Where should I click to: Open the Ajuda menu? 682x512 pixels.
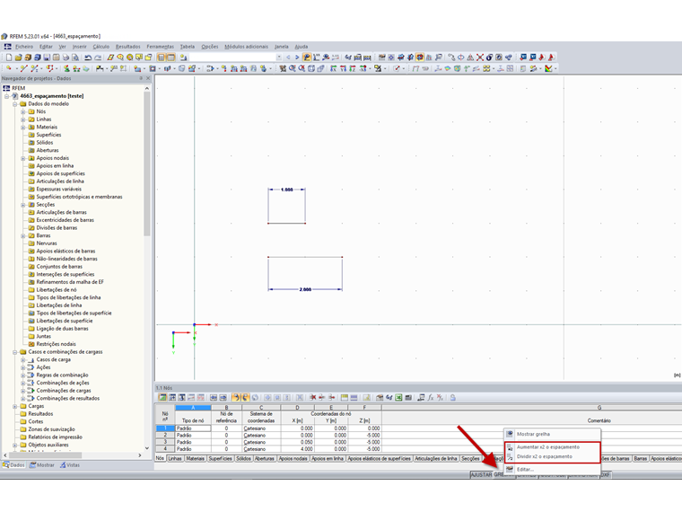tap(301, 47)
